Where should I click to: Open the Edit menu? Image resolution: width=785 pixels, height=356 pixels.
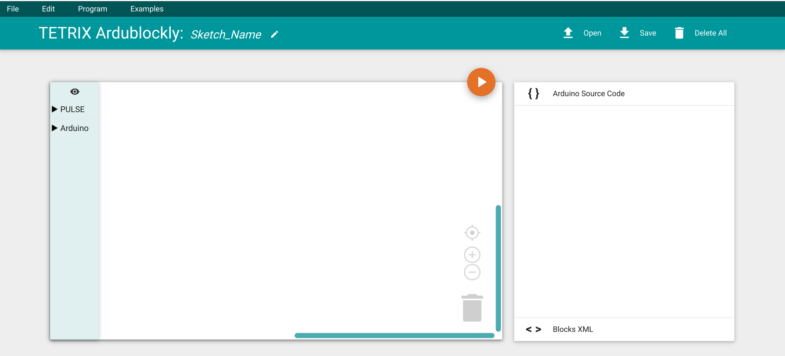tap(48, 9)
